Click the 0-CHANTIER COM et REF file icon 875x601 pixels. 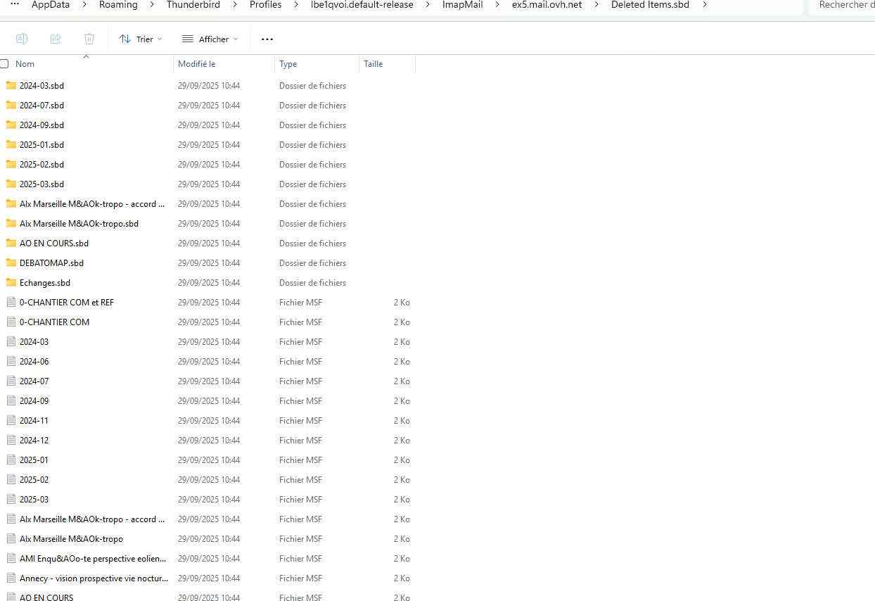tap(11, 303)
